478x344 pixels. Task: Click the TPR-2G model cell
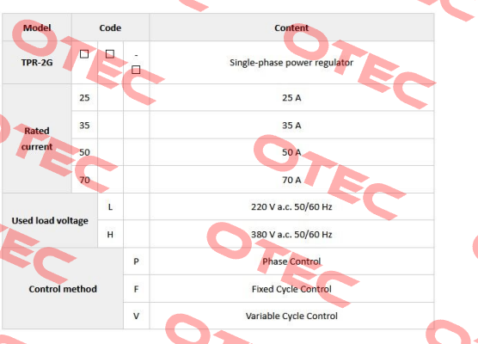pos(37,63)
